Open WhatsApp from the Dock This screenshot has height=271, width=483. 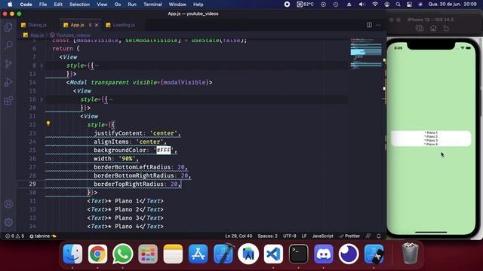122,254
